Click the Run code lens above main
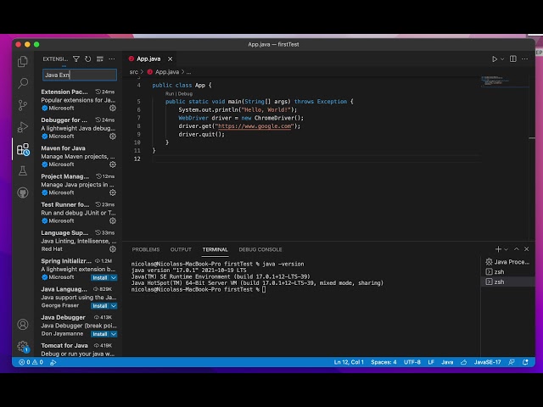 pyautogui.click(x=170, y=94)
